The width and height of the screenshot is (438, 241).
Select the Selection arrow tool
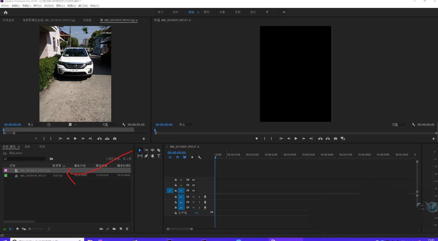pos(140,150)
